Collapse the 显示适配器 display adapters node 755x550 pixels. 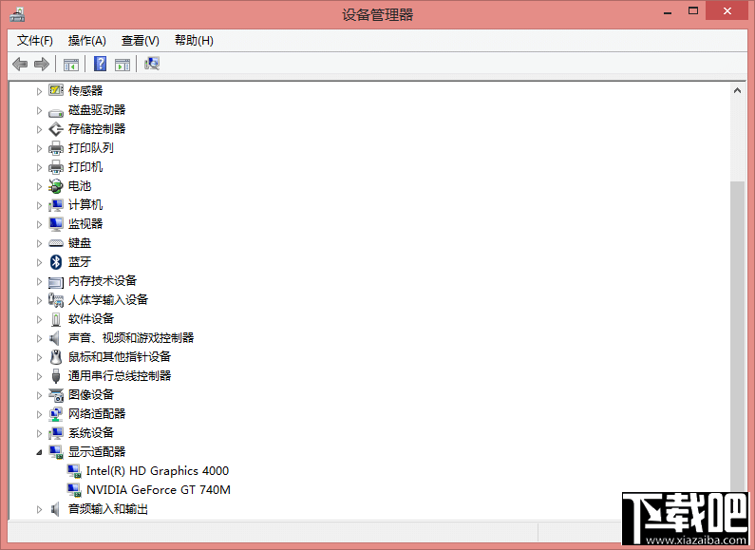coord(39,452)
